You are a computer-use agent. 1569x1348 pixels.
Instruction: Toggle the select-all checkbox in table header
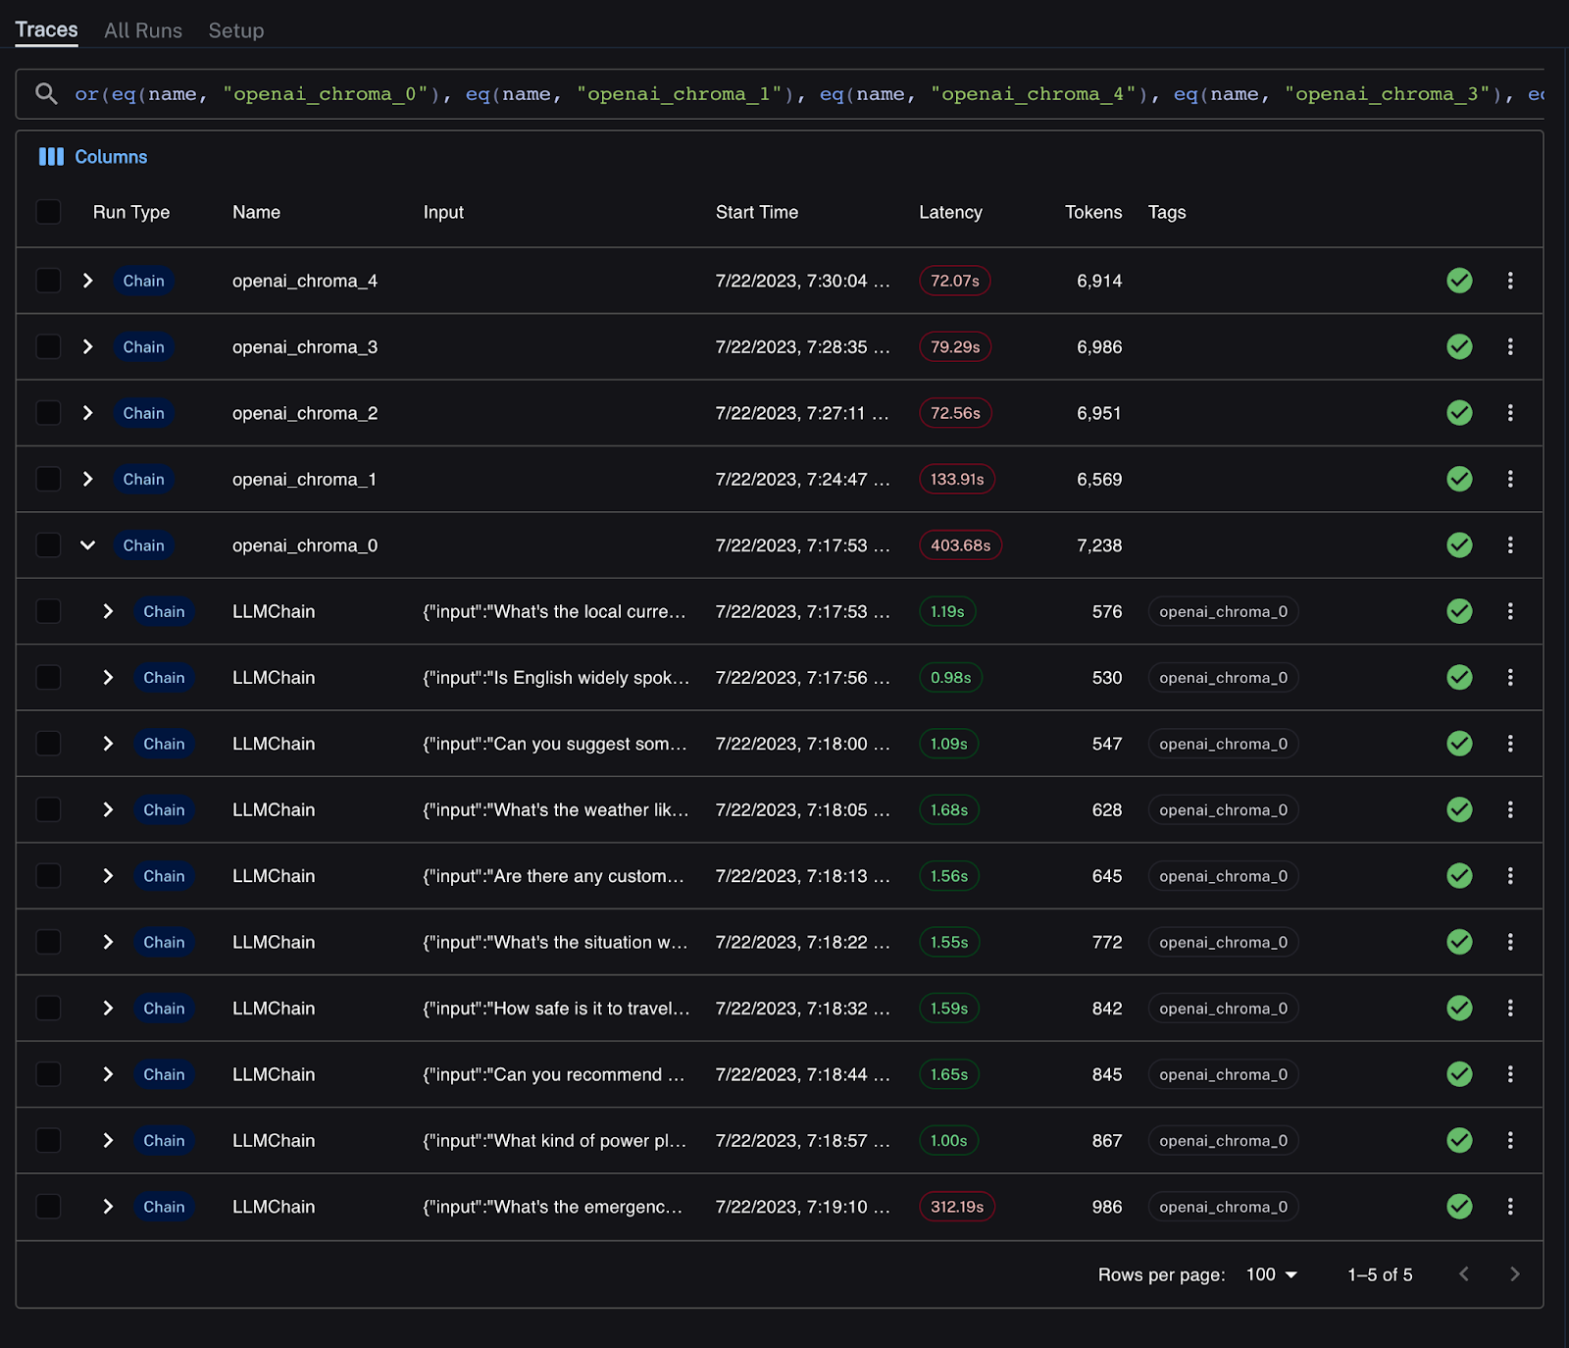(x=48, y=212)
